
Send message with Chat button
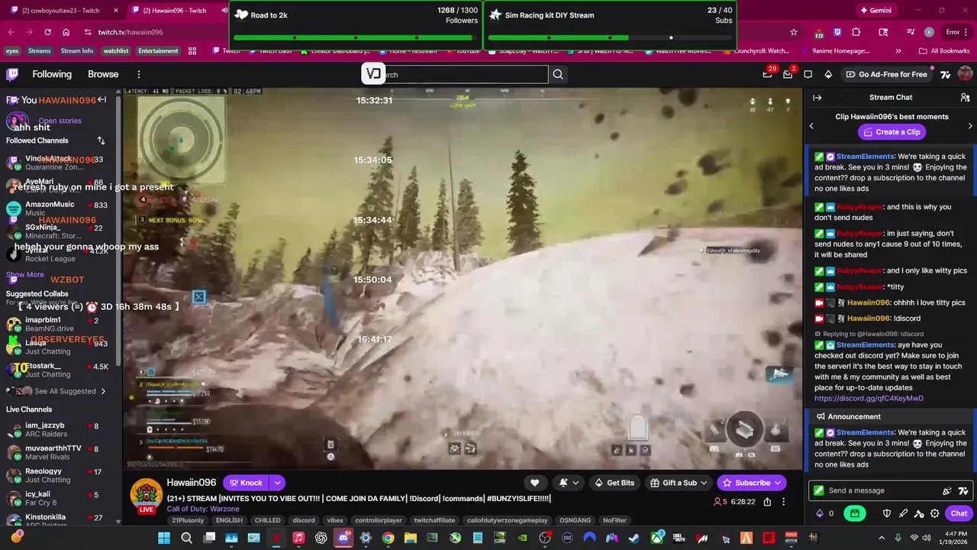coord(959,513)
